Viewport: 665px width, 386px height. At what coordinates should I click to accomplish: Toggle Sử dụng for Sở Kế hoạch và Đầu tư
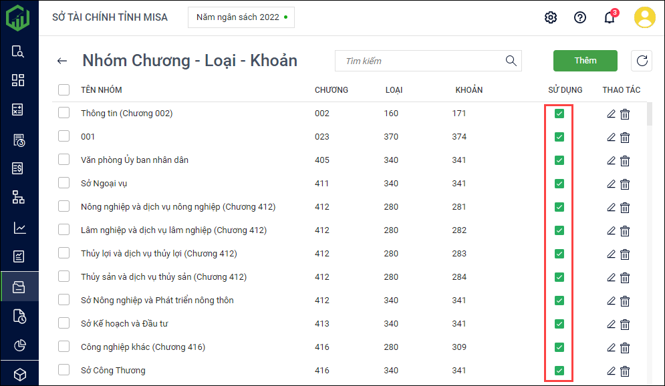[559, 324]
